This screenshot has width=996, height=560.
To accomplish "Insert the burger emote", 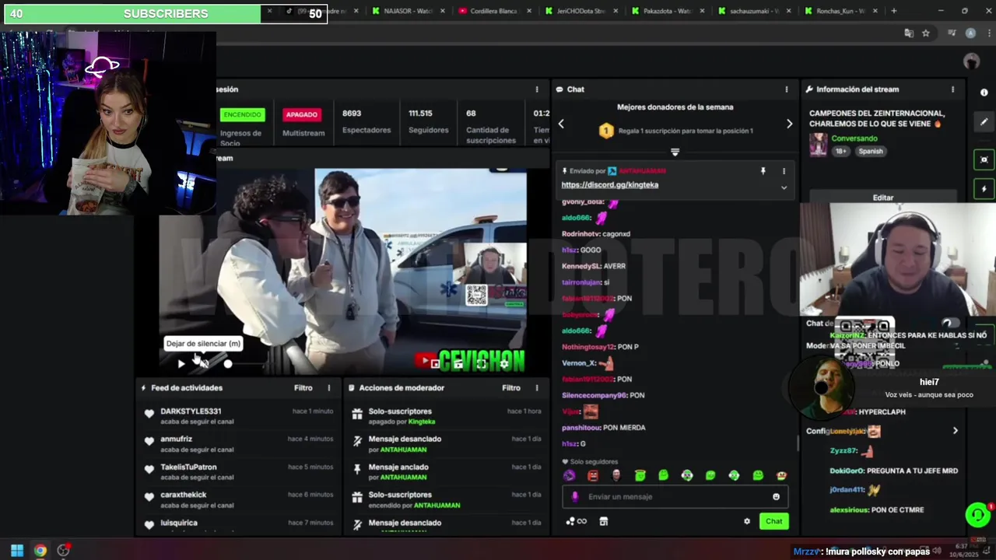I will [x=781, y=475].
